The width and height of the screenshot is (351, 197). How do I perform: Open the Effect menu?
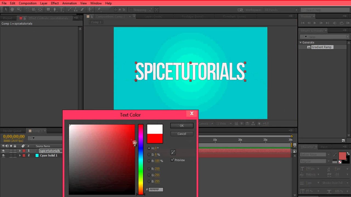(55, 3)
